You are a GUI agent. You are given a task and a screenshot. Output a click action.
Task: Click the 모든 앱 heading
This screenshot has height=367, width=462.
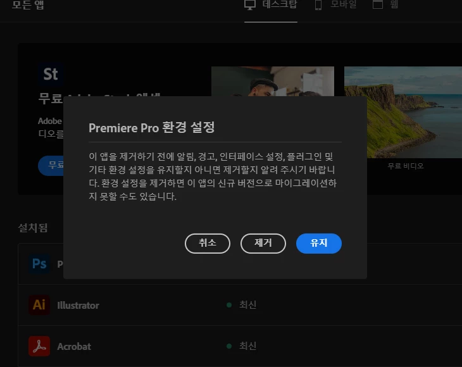coord(28,4)
